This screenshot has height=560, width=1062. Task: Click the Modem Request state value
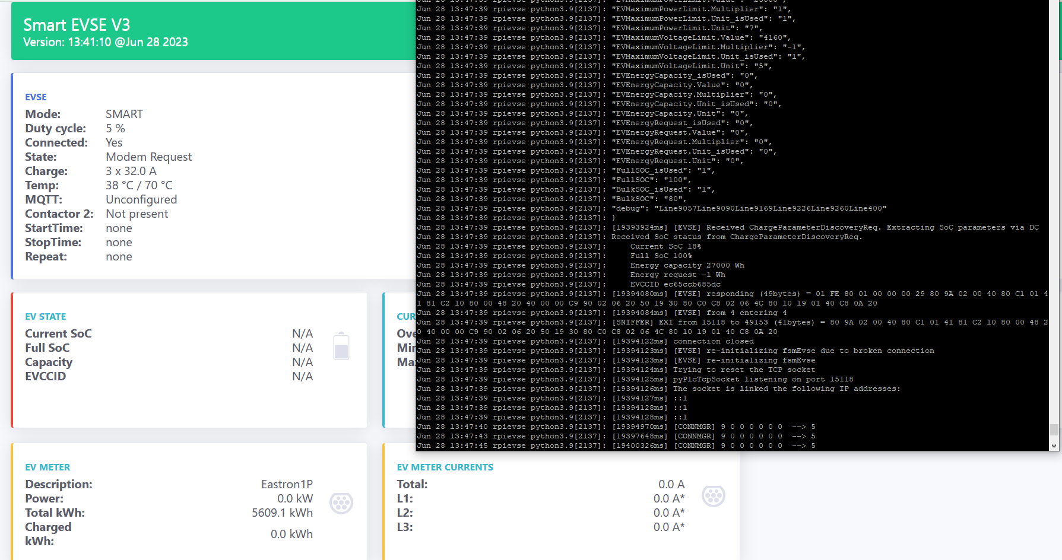(x=149, y=157)
